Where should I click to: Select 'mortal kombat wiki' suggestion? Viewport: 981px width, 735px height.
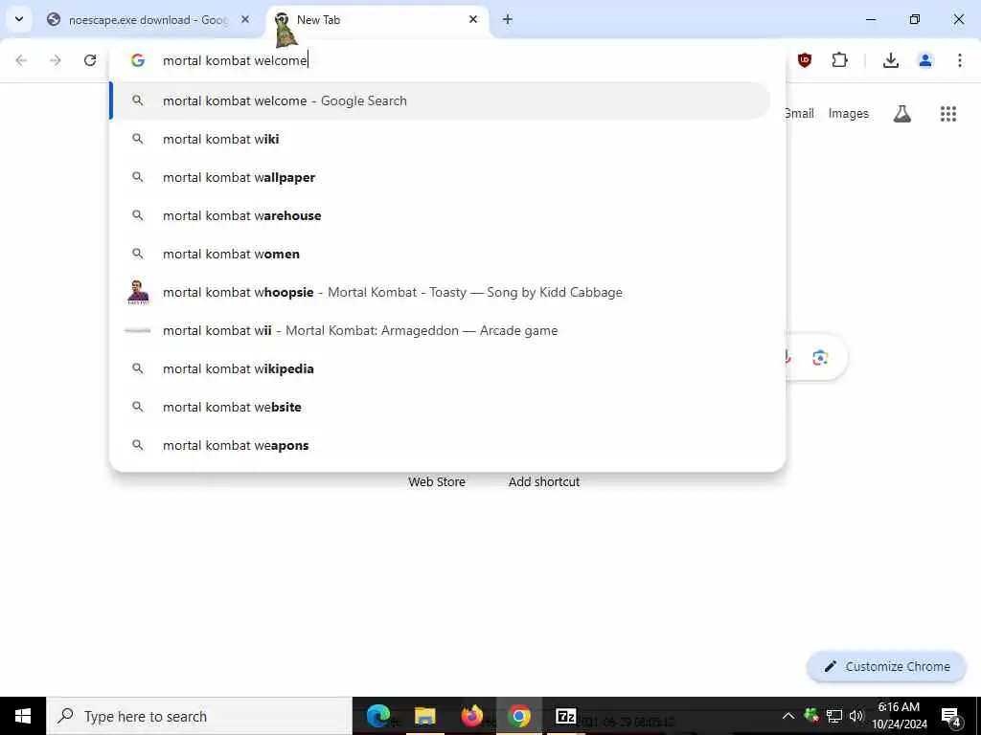coord(441,139)
